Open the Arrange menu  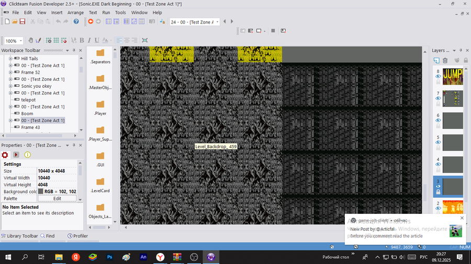tap(75, 13)
